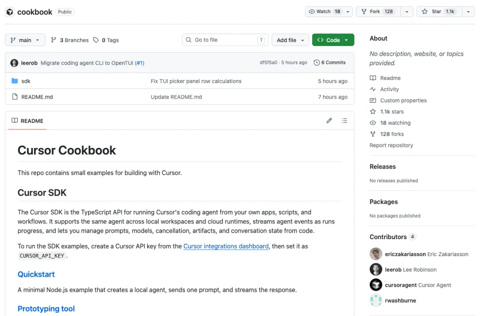The height and width of the screenshot is (316, 483).
Task: Open the README outline list icon
Action: click(x=344, y=121)
